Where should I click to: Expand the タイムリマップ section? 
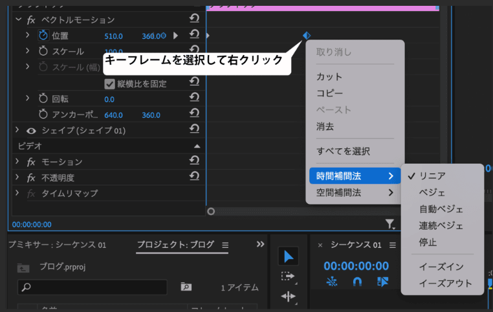[17, 193]
